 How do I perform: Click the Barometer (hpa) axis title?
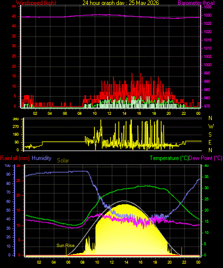point(196,3)
